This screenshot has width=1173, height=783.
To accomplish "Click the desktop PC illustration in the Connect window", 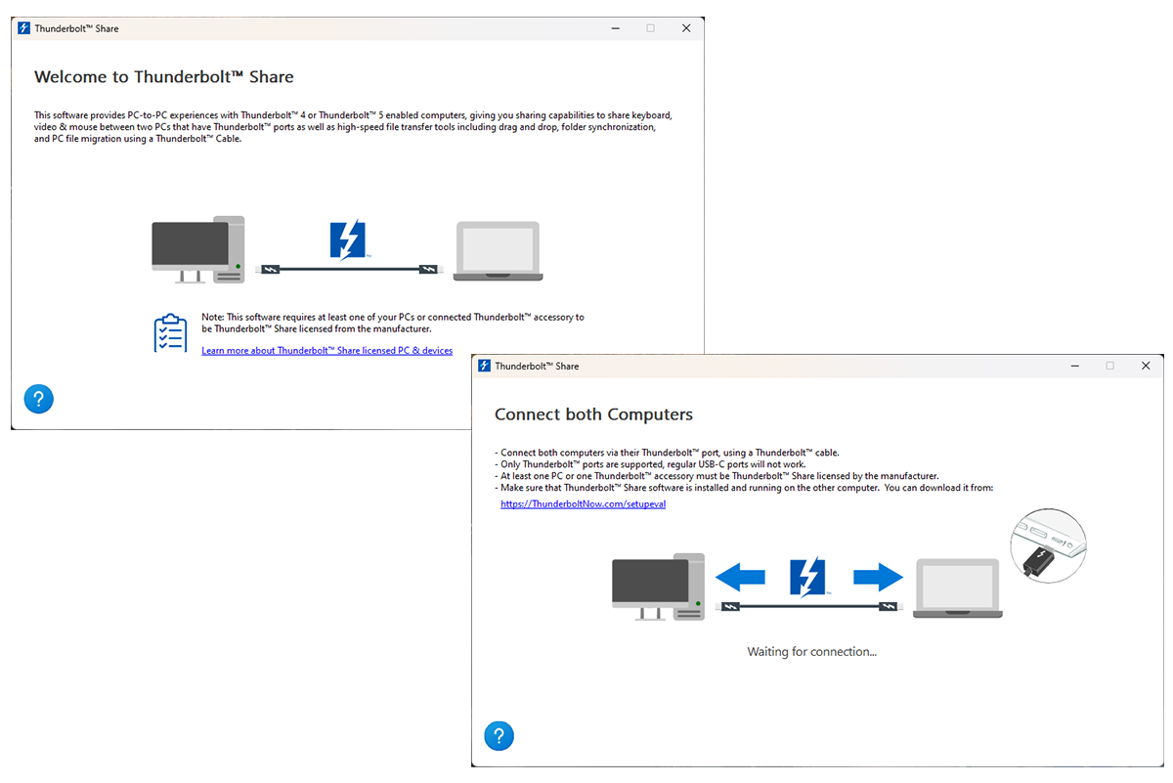I will coord(658,587).
